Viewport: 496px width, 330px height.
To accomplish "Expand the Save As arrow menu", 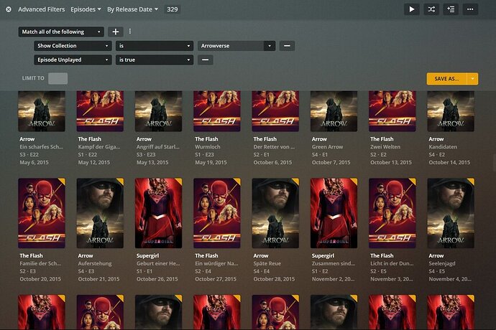I will point(472,79).
